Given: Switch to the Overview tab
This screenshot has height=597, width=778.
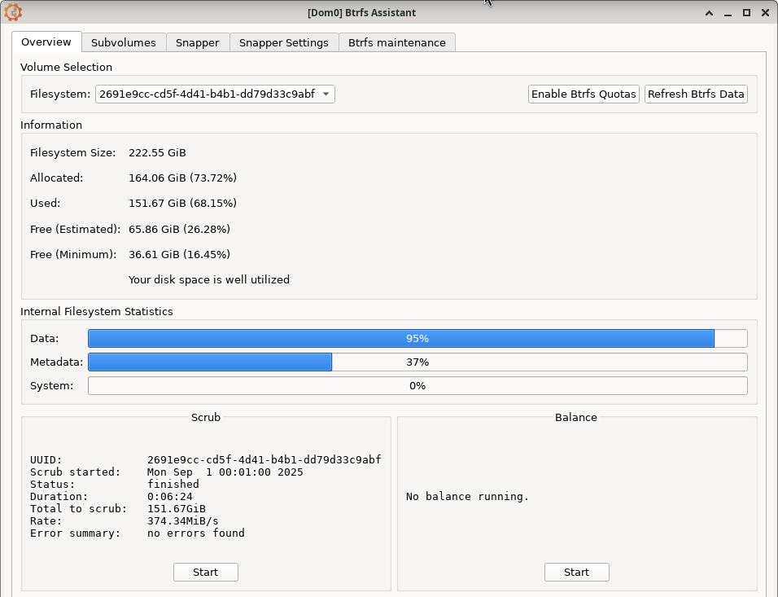Looking at the screenshot, I should click(46, 42).
